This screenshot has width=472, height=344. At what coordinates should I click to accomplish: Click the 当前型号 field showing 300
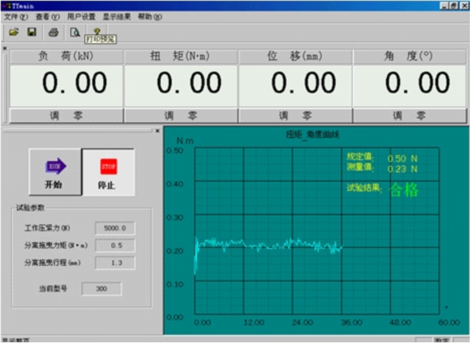point(101,289)
